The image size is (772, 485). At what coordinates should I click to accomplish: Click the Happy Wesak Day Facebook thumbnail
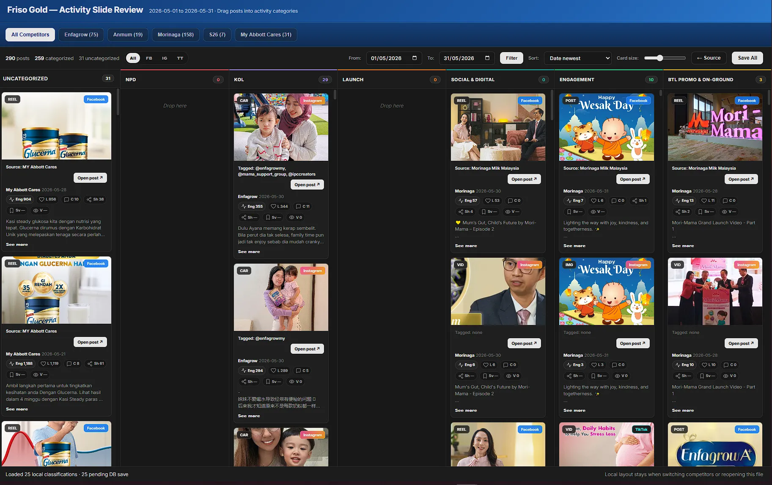(x=607, y=127)
